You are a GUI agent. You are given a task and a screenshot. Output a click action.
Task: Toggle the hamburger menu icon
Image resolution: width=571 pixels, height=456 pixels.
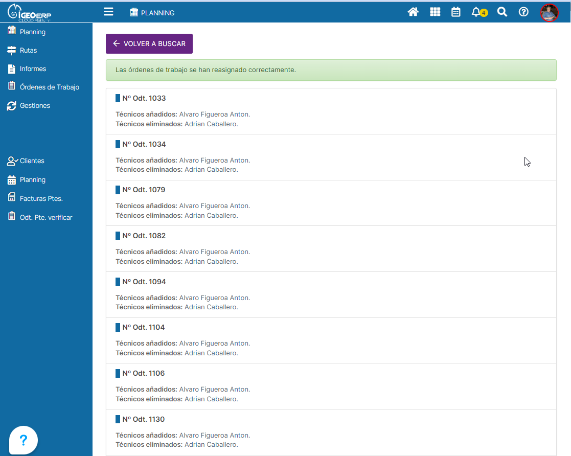108,12
